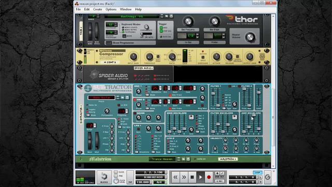Click Subtractor's patch select up/down arrows
Viewport: 332px width, 187px height.
118,98
